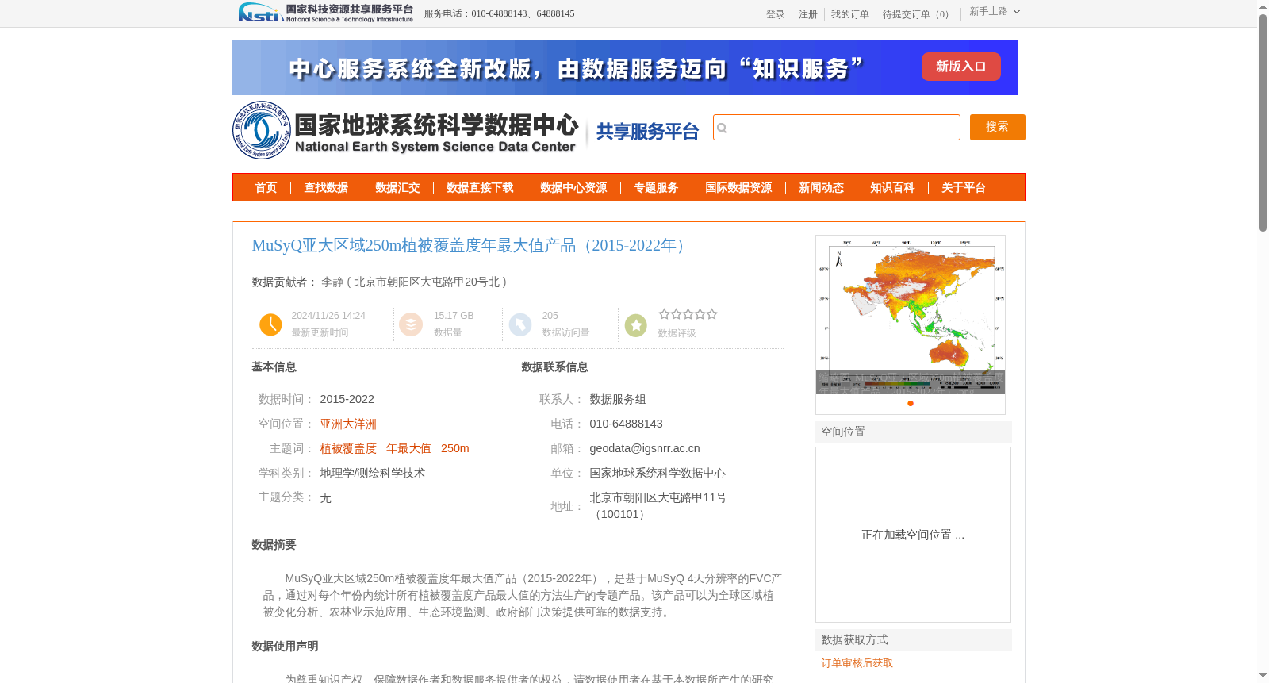Click the five-star rating stars
Viewport: 1269px width, 683px height.
tap(688, 314)
